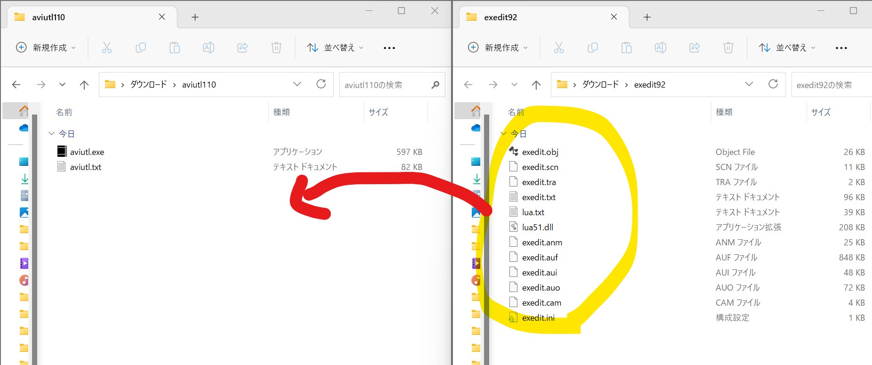Close the aviutl110 tab
This screenshot has height=365, width=872.
click(x=162, y=17)
